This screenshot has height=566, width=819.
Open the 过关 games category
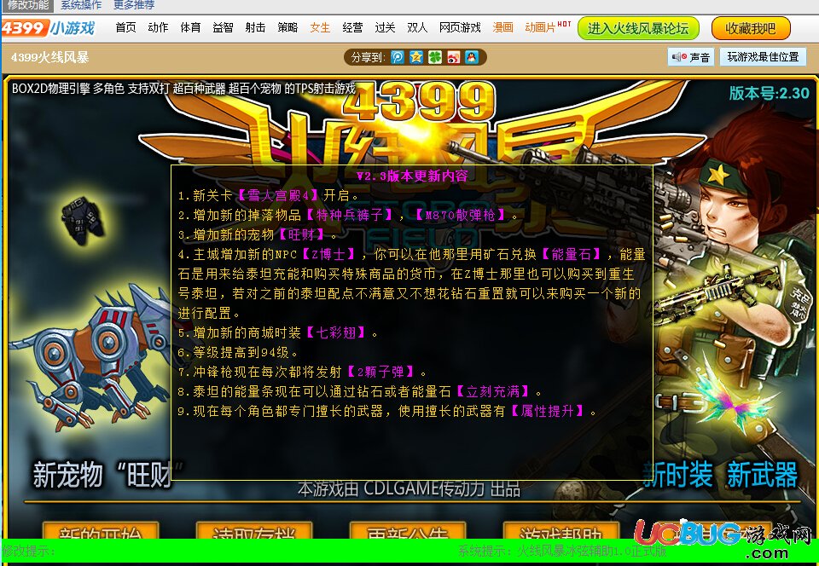pos(385,27)
